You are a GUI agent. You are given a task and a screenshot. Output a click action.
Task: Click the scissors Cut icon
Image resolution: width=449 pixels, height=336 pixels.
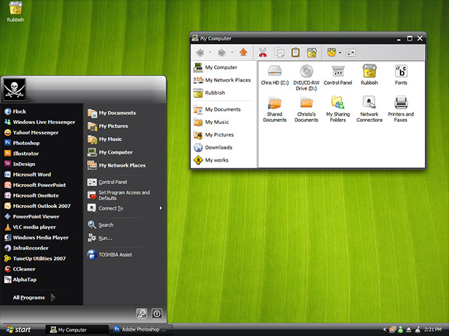[262, 52]
